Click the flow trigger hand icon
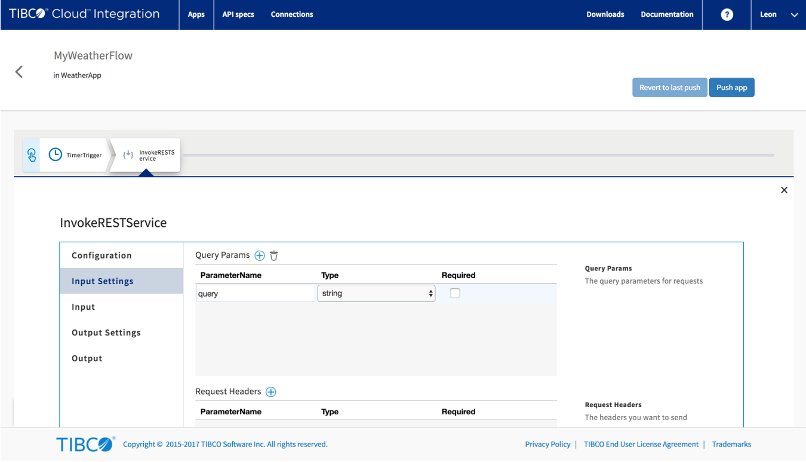The image size is (806, 462). pyautogui.click(x=32, y=155)
